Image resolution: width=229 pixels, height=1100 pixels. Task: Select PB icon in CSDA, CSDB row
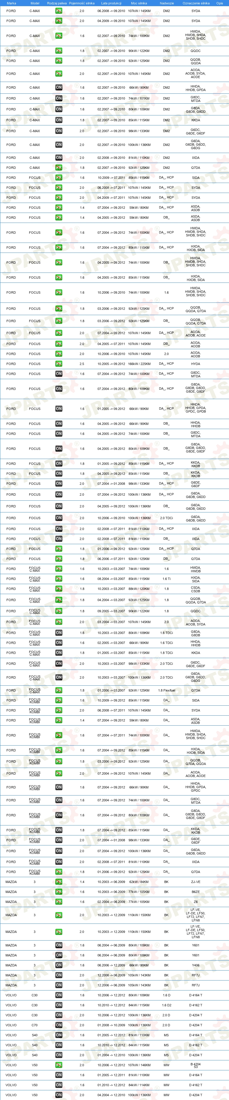click(x=59, y=589)
